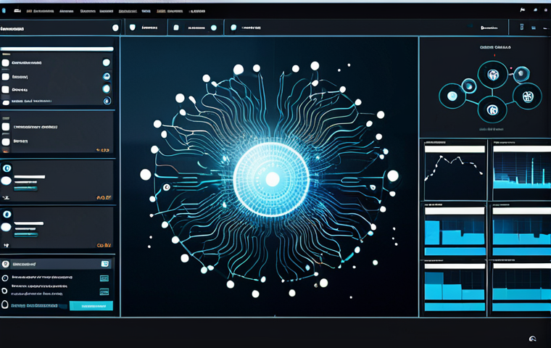Open the small dropdown beside the second radio option

tap(104, 291)
